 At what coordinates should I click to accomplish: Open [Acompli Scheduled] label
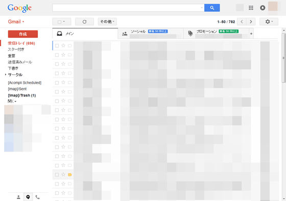(25, 83)
